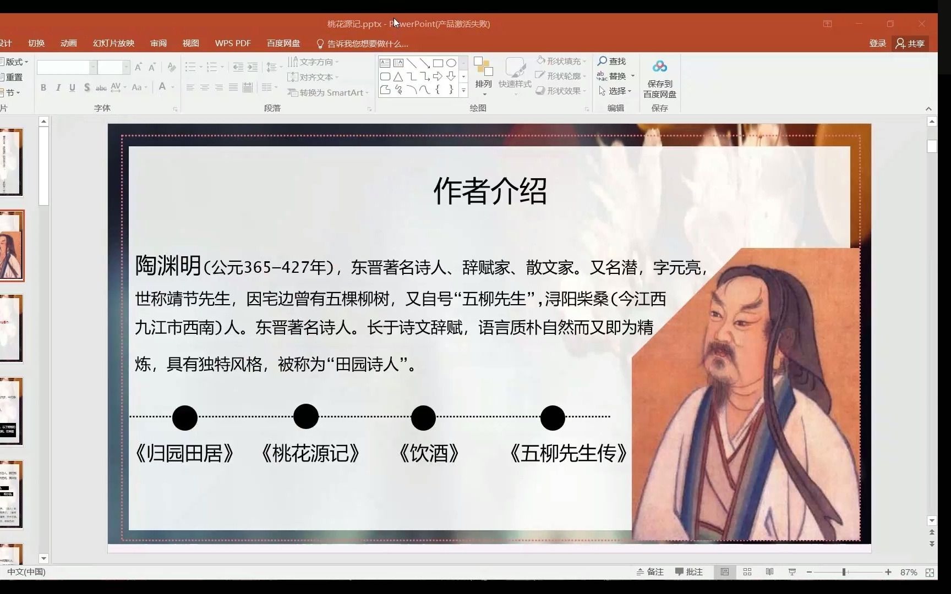This screenshot has width=951, height=594.
Task: Open the WPS PDF tab
Action: [x=233, y=43]
